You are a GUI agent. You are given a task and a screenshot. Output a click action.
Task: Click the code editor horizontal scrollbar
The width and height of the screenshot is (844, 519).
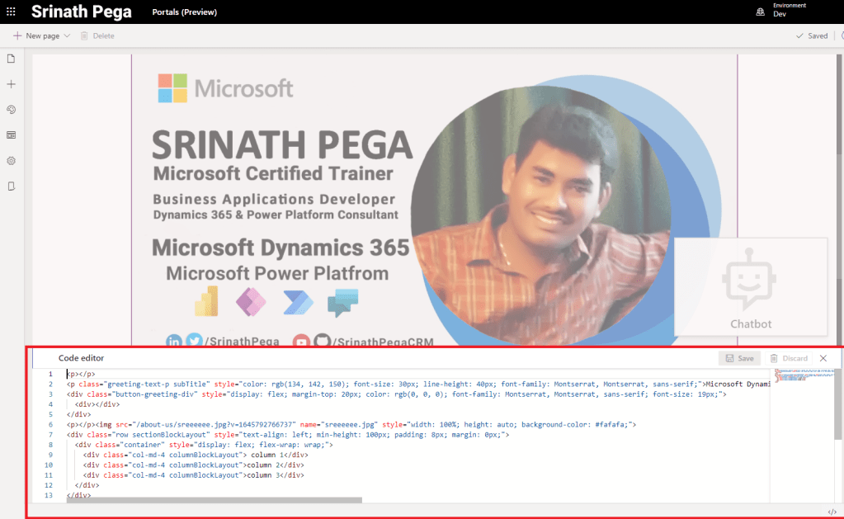pyautogui.click(x=215, y=500)
